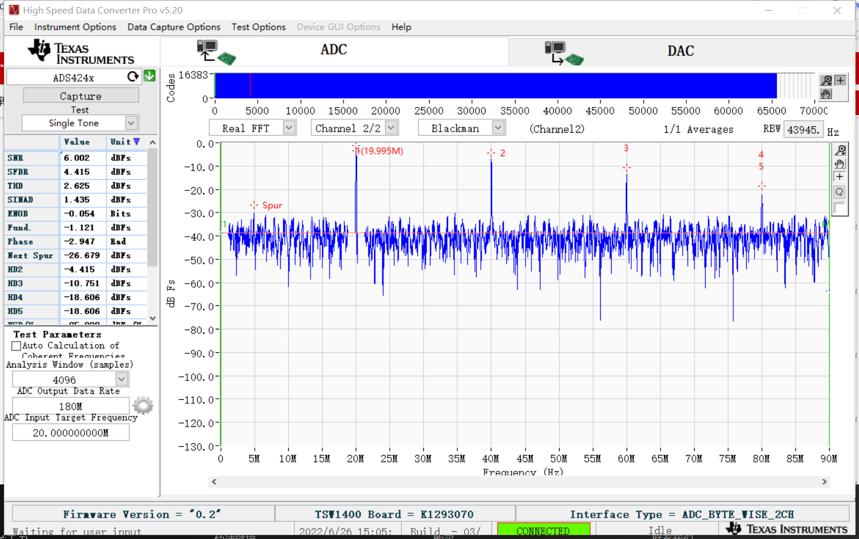
Task: Switch to the ADC tab
Action: [334, 50]
